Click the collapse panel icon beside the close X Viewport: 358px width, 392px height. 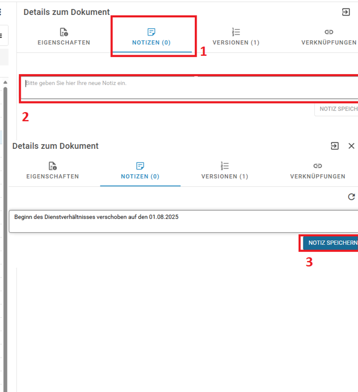click(334, 146)
